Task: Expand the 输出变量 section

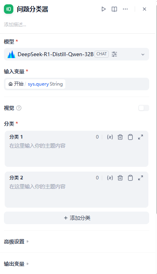Action: [16, 264]
